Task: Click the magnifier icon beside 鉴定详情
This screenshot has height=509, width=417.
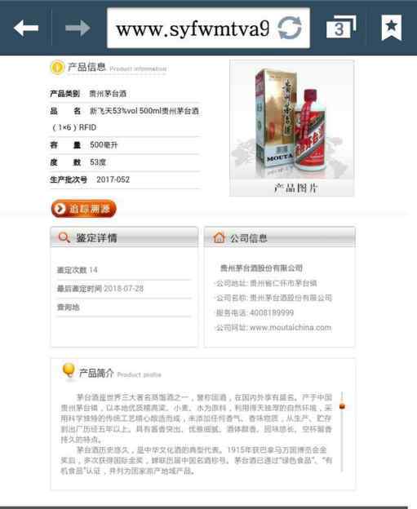Action: tap(64, 237)
